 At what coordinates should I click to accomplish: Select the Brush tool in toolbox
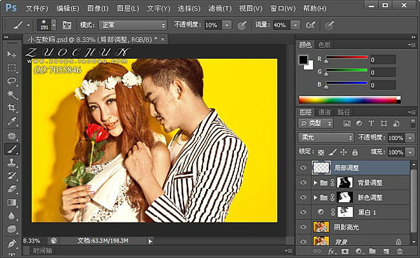coord(12,149)
